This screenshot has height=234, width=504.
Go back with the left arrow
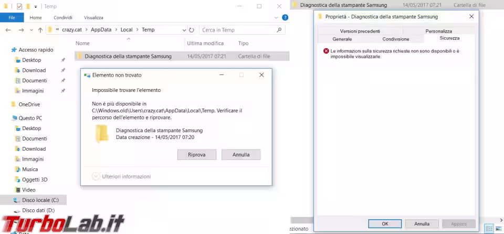[x=8, y=30]
